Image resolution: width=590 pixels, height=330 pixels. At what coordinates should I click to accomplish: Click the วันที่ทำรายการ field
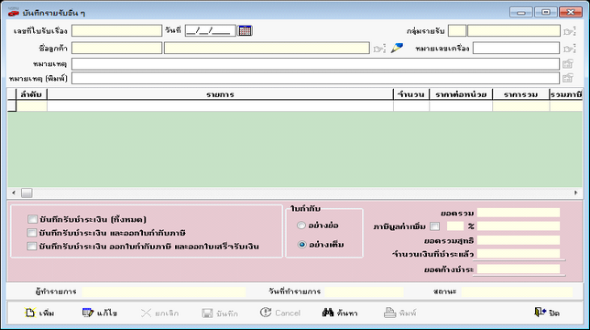pos(365,291)
